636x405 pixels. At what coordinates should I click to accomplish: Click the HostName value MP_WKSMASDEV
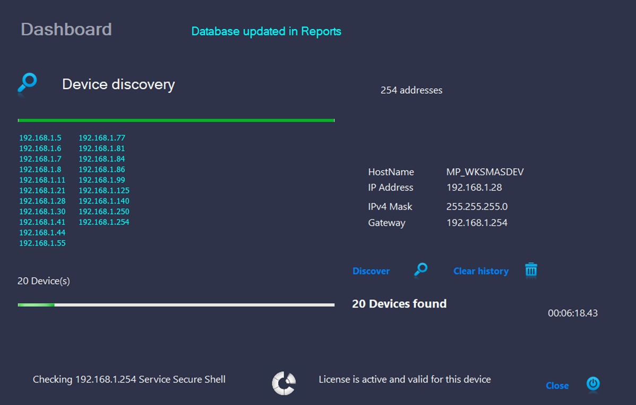[x=485, y=172]
